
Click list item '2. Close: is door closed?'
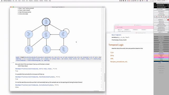pyautogui.click(x=24, y=10)
